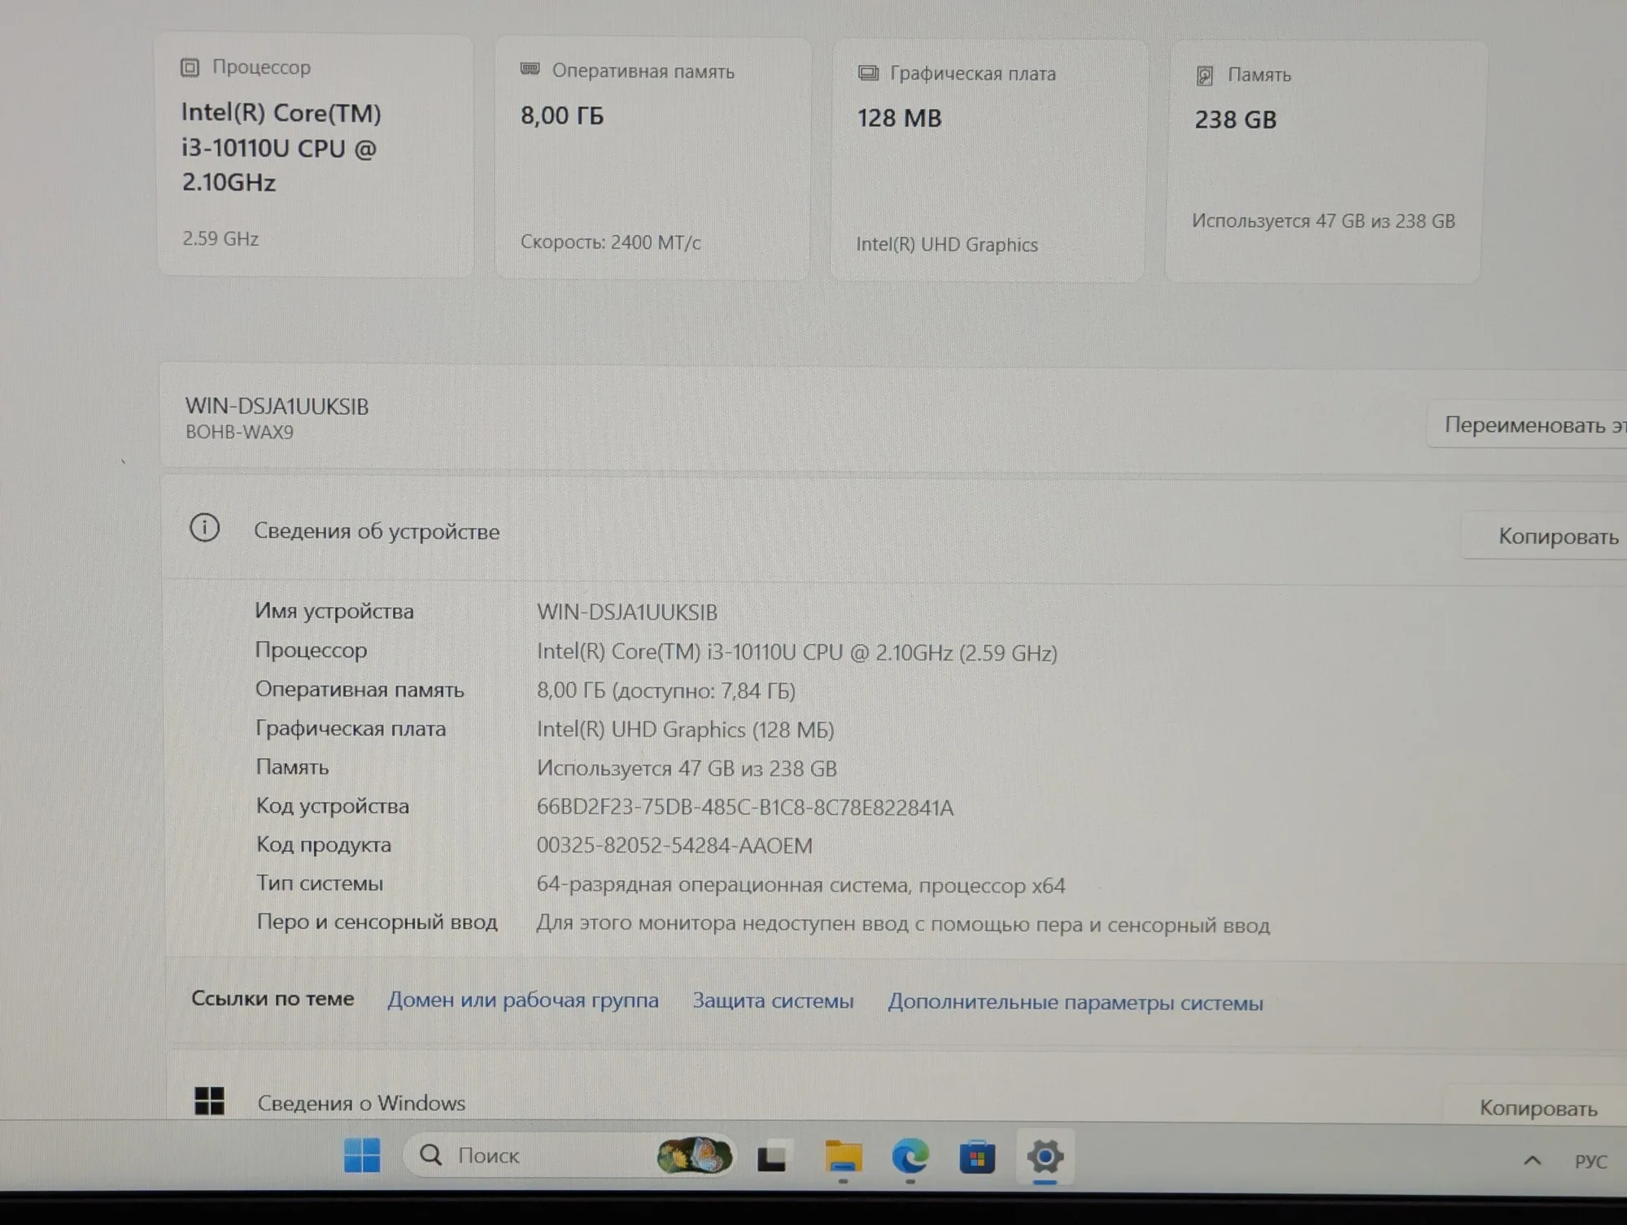Click the Графическая плата card icon
The width and height of the screenshot is (1627, 1225).
(x=868, y=73)
